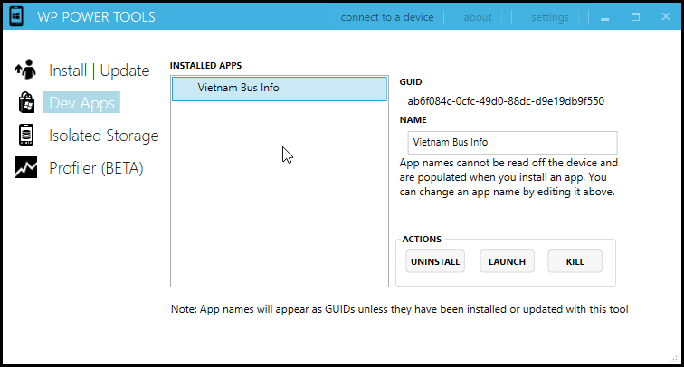Open the Install | Update section
Viewport: 684px width, 367px height.
coord(99,71)
